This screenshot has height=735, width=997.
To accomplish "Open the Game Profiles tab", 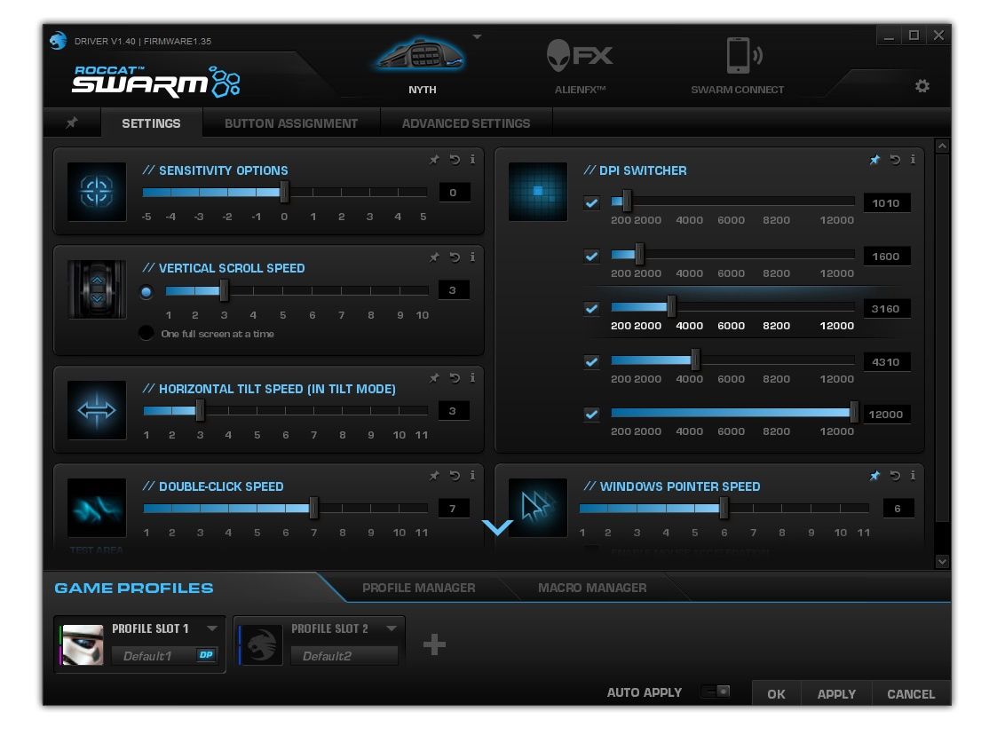I will 133,589.
